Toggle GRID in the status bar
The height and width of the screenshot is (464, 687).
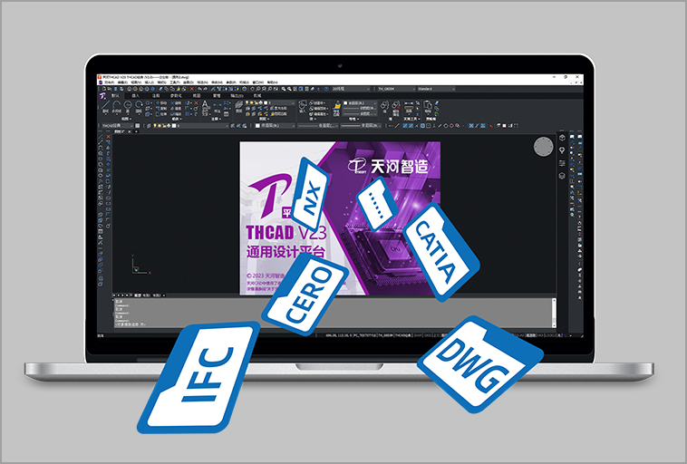(x=427, y=335)
